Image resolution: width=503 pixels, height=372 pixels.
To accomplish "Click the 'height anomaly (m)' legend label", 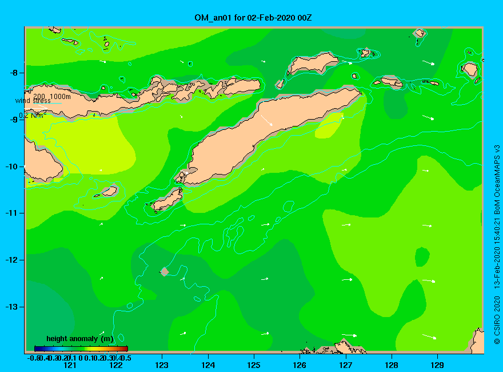I will pos(80,339).
